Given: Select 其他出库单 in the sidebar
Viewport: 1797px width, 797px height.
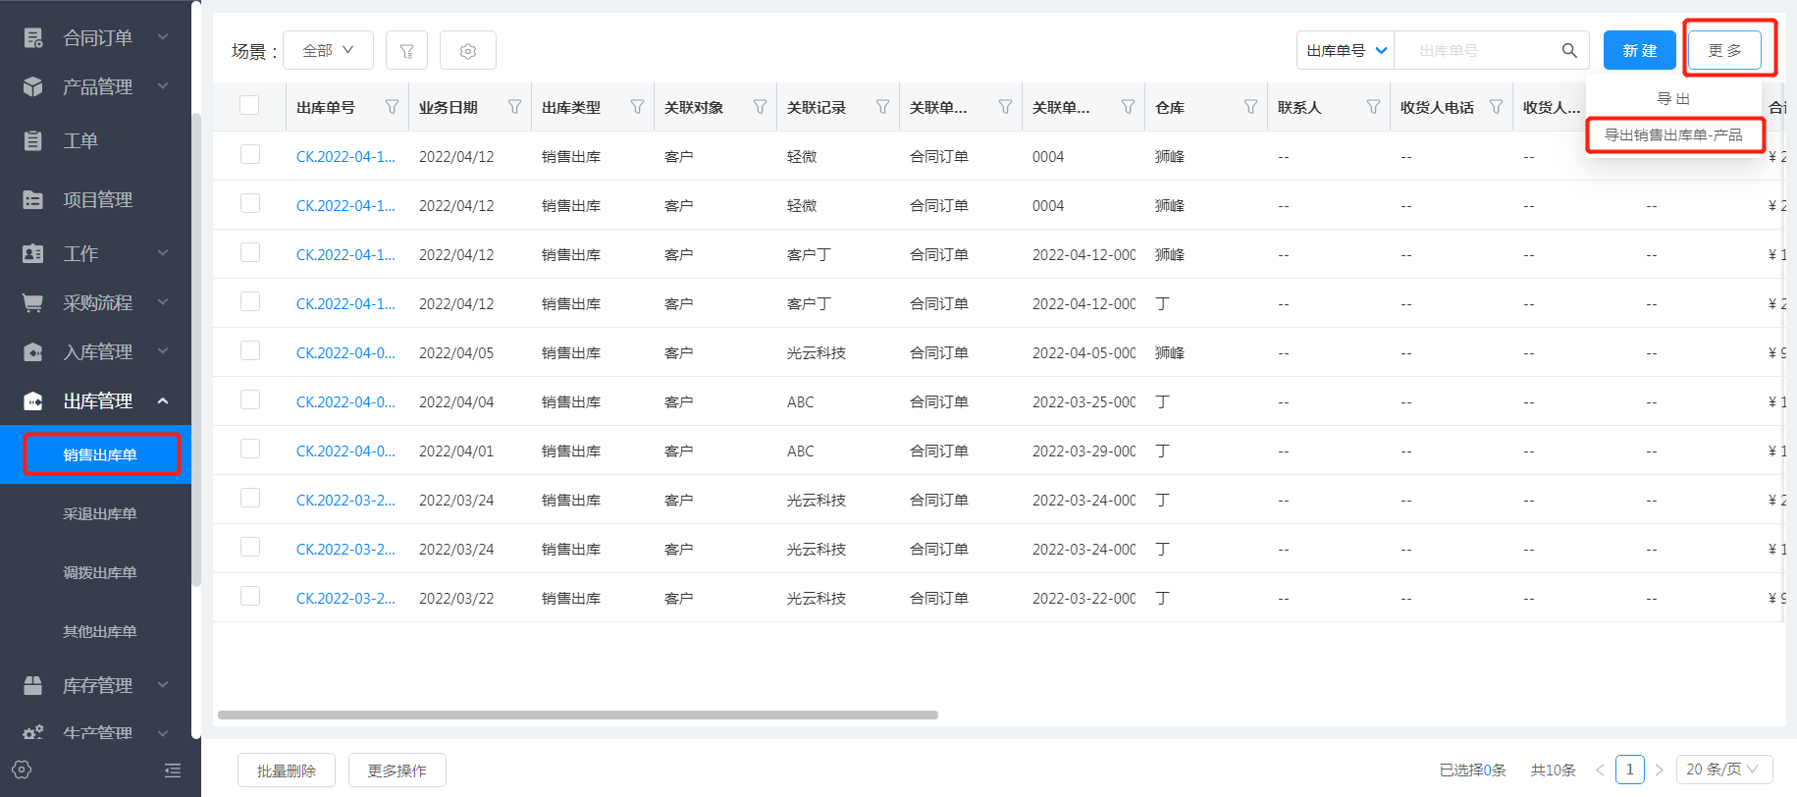Looking at the screenshot, I should [x=100, y=632].
